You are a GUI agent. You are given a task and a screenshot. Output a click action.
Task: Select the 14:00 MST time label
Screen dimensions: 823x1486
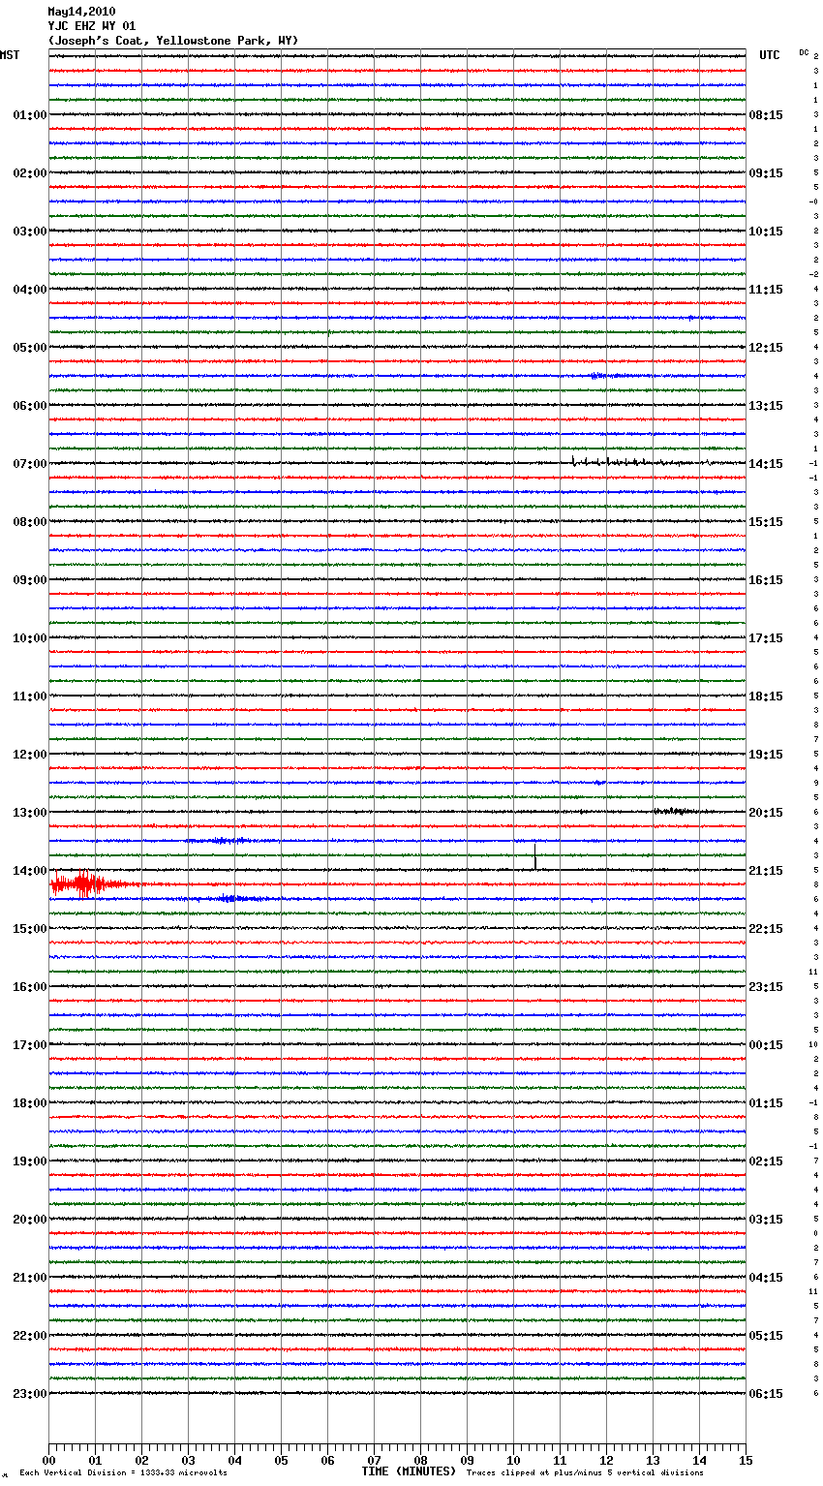pyautogui.click(x=30, y=871)
